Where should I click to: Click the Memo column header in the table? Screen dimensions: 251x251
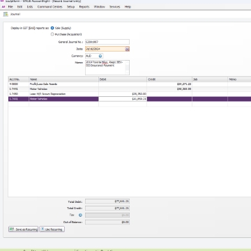(x=239, y=79)
